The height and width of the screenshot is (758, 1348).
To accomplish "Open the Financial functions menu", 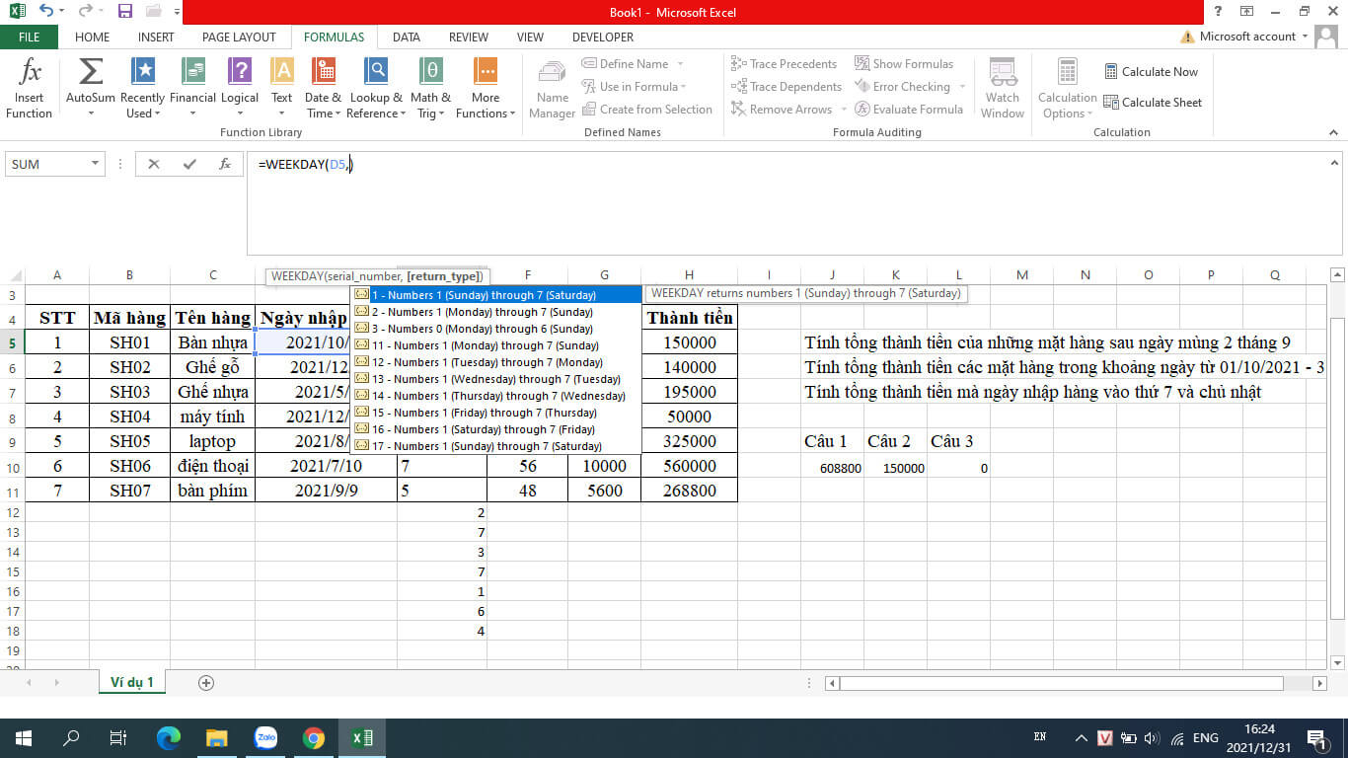I will point(192,89).
